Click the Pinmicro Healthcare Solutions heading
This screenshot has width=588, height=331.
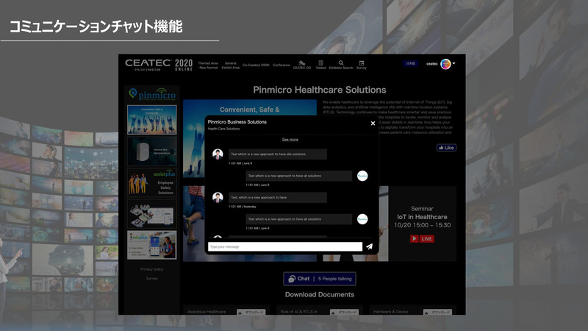320,90
